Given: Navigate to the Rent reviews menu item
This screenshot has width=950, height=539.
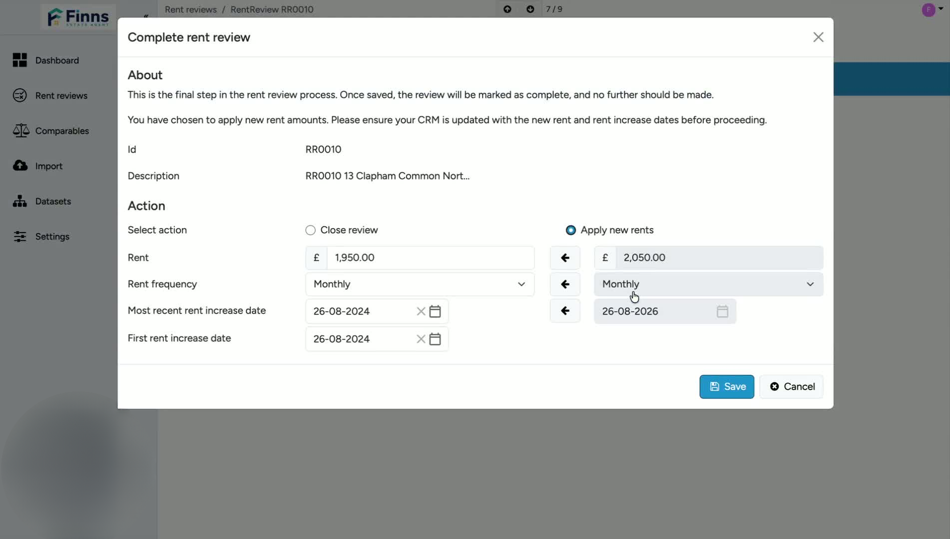Looking at the screenshot, I should tap(61, 96).
